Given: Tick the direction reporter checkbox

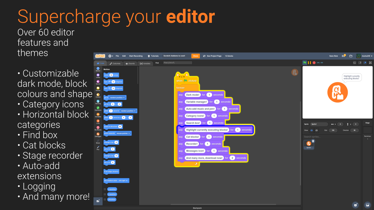Looking at the screenshot, I should 105,199.
